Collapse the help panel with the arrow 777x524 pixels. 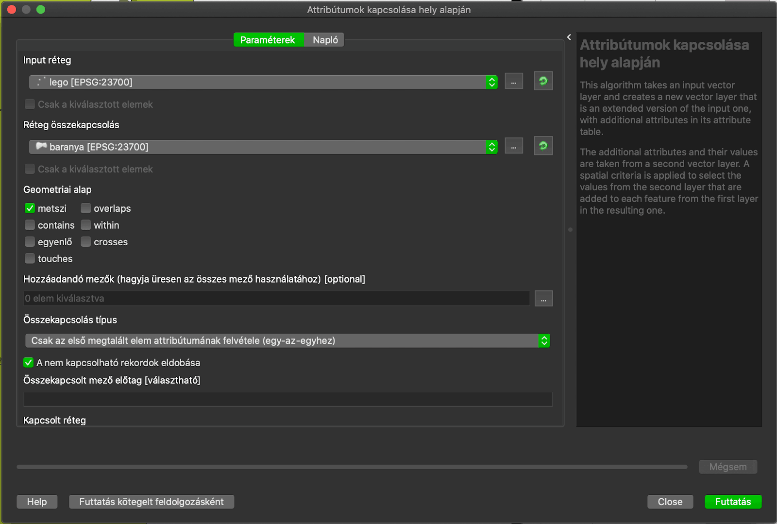coord(569,37)
